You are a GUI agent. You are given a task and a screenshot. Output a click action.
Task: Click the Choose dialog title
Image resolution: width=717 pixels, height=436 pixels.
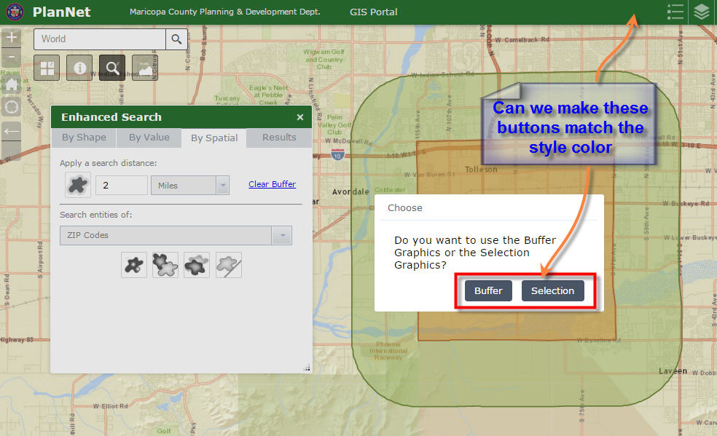(404, 207)
